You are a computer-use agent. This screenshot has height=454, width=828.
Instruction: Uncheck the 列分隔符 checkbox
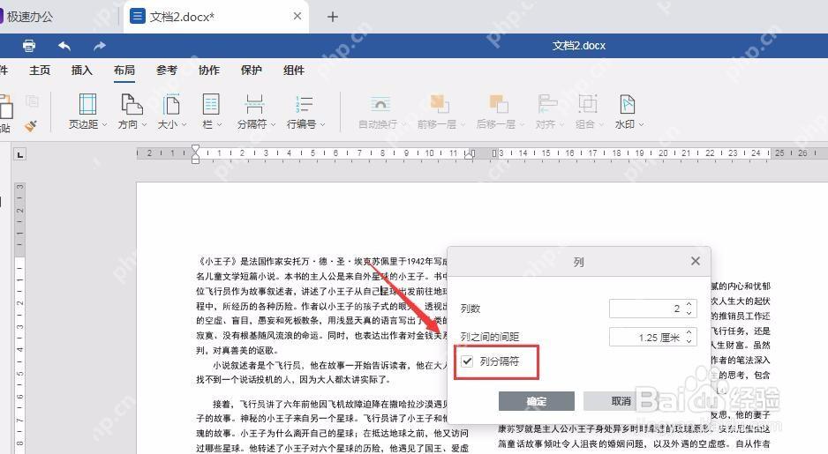tap(467, 361)
